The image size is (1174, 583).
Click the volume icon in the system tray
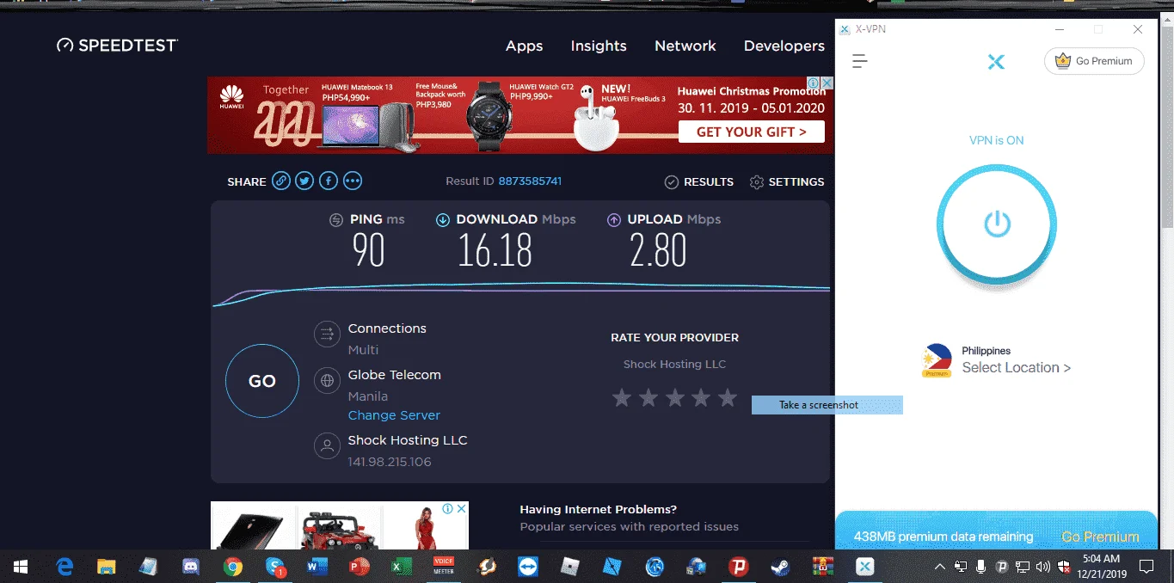click(1043, 567)
